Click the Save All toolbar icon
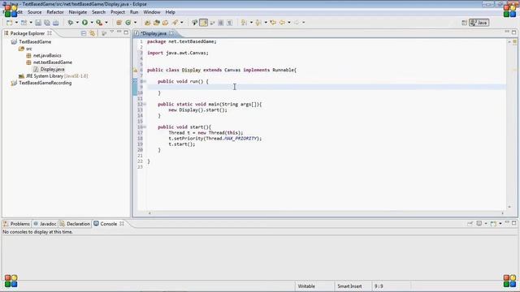 [47, 23]
